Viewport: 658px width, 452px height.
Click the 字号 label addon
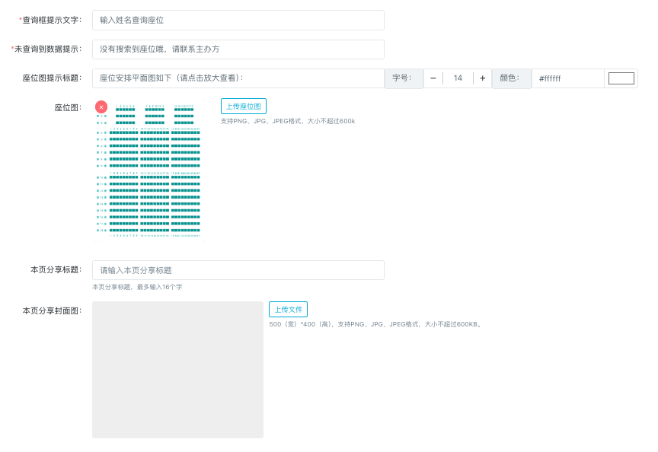point(404,78)
